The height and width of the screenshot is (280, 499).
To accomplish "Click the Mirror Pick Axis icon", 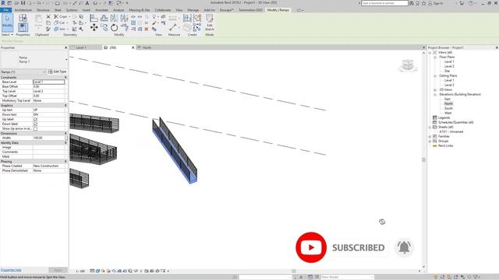I will point(114,18).
